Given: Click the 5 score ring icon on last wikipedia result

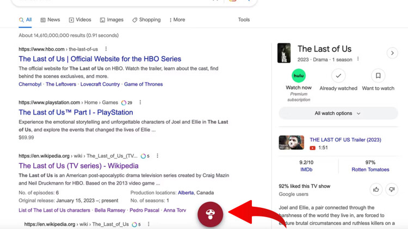Looking at the screenshot, I should [134, 224].
